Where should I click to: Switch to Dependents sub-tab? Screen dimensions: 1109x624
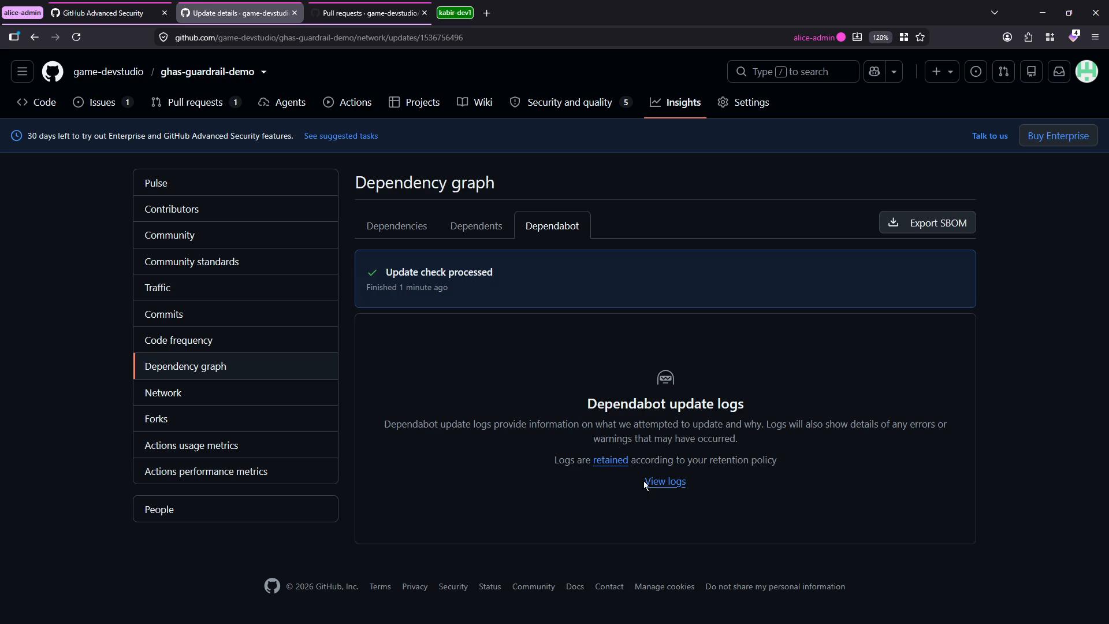(476, 226)
